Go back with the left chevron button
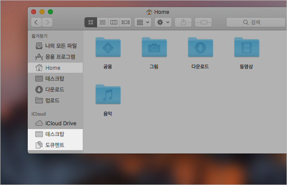This screenshot has height=185, width=287. [36, 22]
